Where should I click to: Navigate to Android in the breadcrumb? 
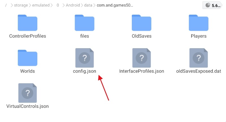tap(73, 5)
